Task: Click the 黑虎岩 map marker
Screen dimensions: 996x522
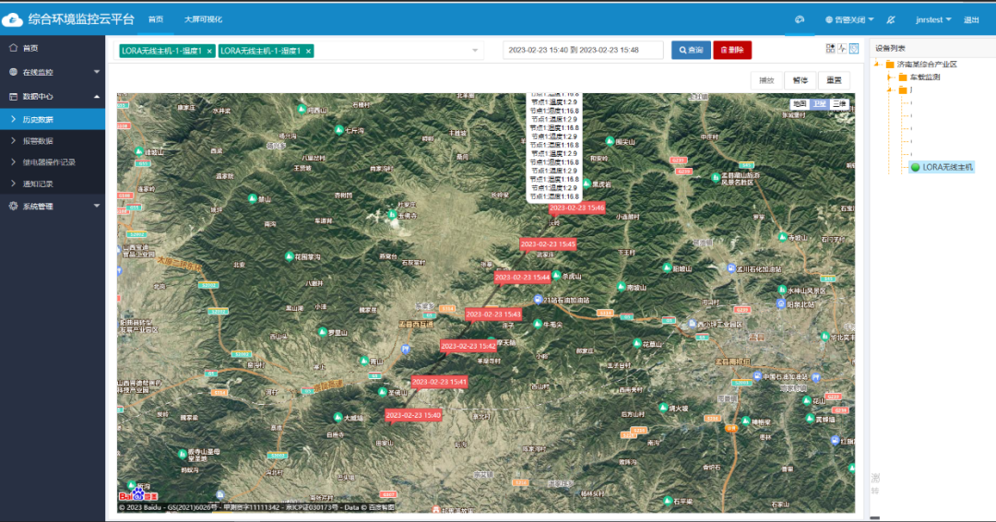Action: point(587,184)
